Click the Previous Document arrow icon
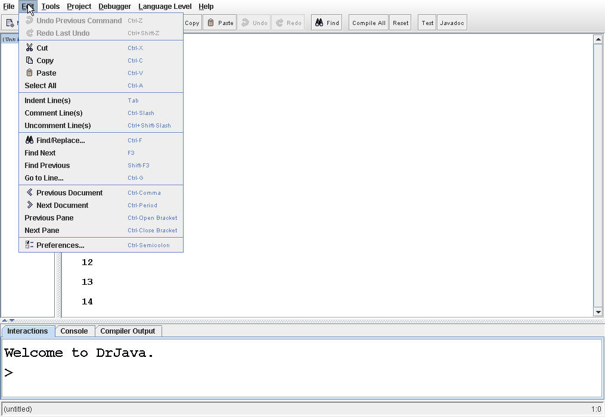605x417 pixels. click(x=29, y=192)
